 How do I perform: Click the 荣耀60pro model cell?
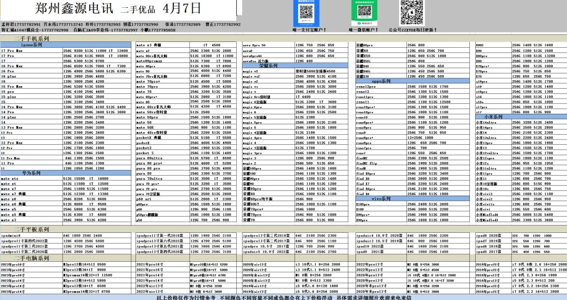pyautogui.click(x=381, y=45)
